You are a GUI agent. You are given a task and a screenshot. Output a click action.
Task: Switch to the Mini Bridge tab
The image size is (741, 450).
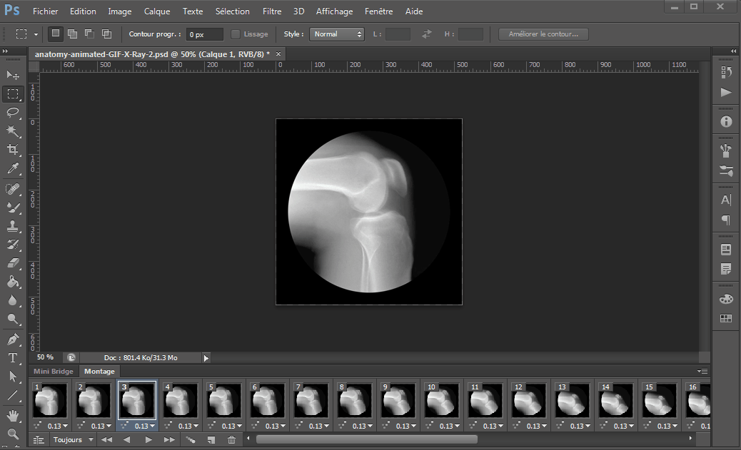pos(54,372)
